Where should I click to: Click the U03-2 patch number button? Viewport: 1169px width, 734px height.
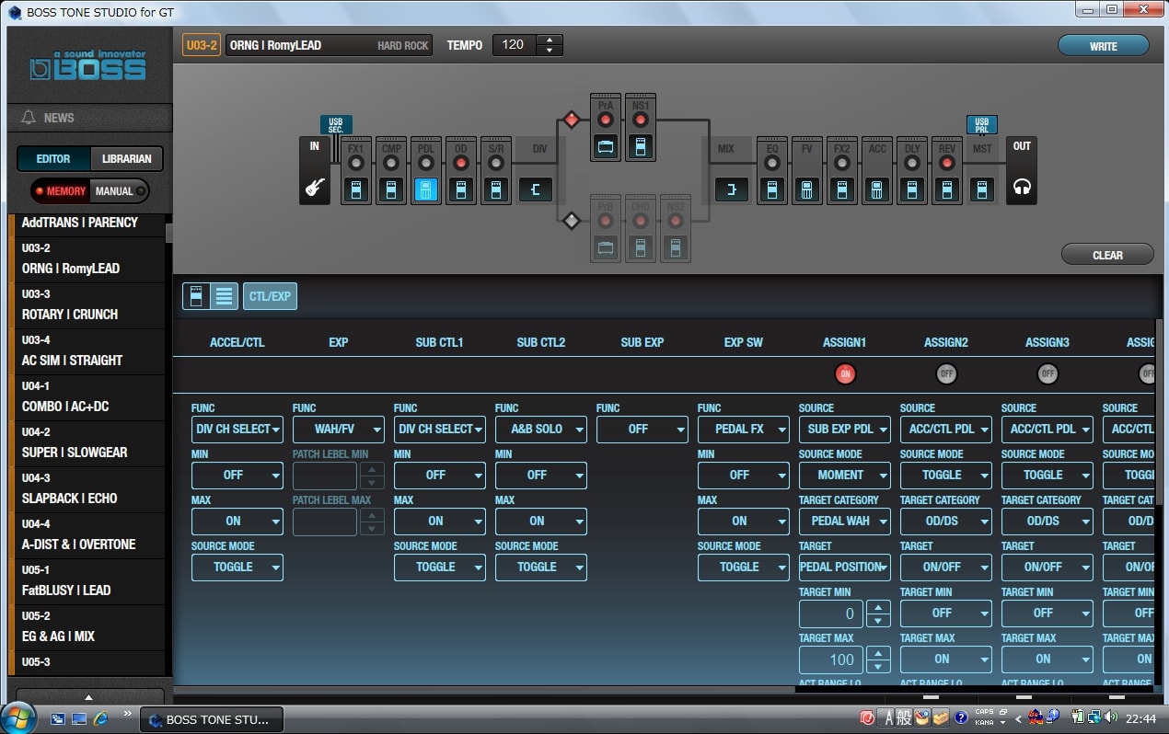[201, 45]
